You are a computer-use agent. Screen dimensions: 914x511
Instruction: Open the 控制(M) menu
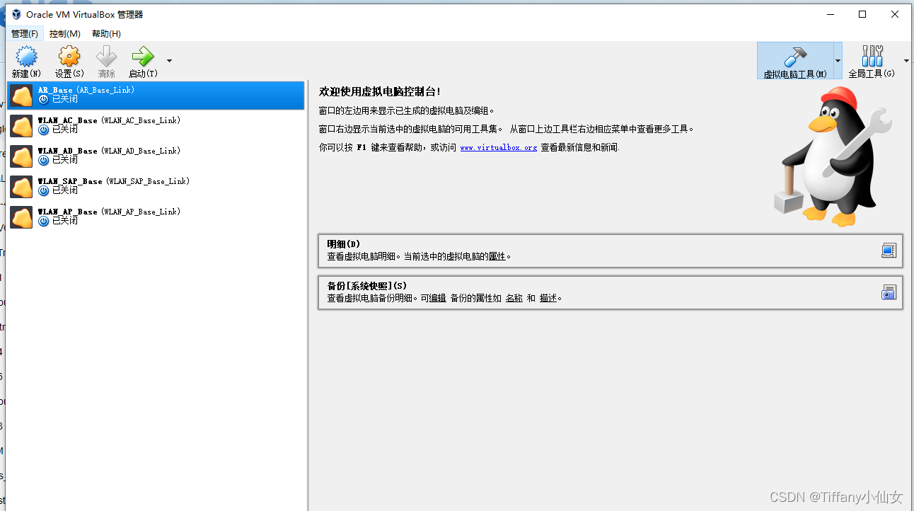[x=64, y=33]
